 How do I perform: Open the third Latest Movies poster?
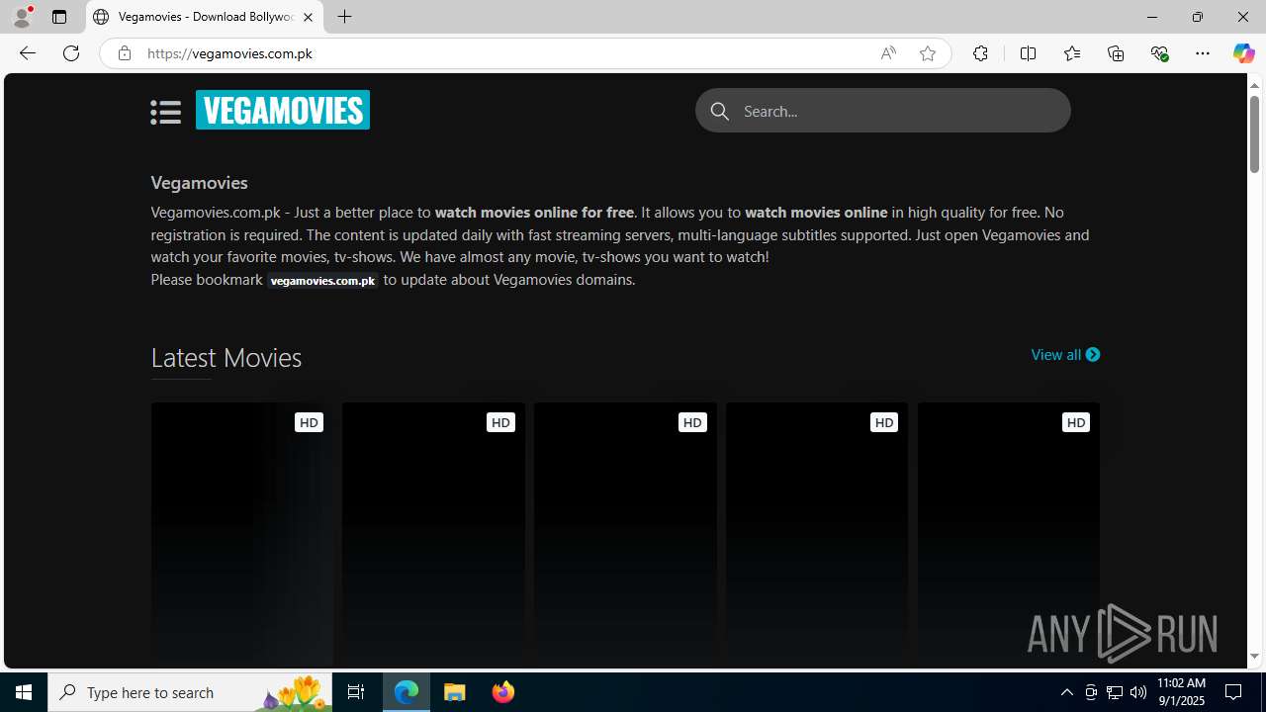click(x=626, y=535)
